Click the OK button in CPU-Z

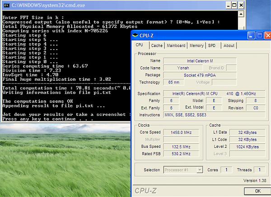click(x=258, y=191)
